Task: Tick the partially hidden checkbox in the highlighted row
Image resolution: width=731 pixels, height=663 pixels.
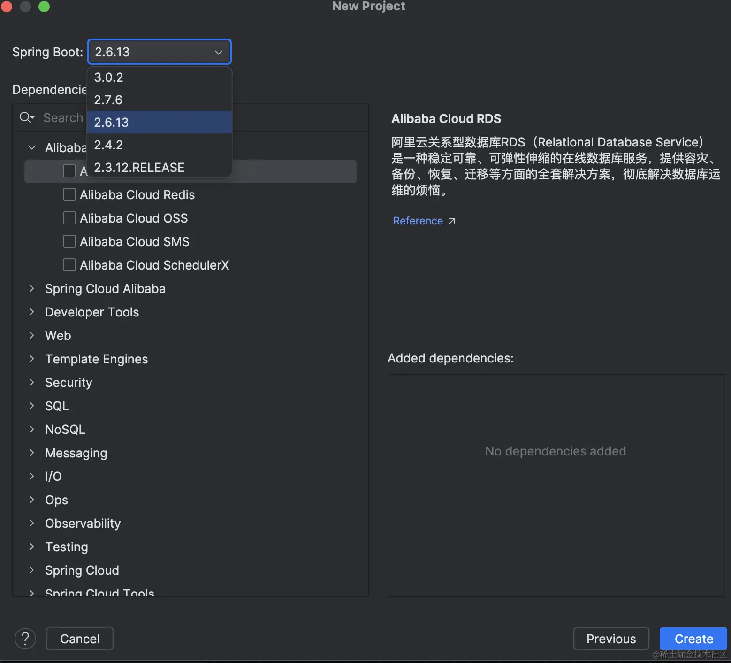Action: point(69,171)
